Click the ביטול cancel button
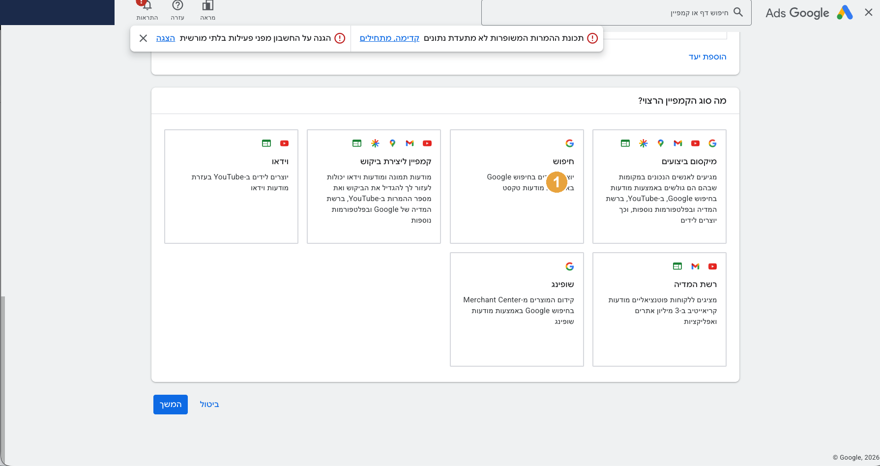This screenshot has height=466, width=880. (x=209, y=405)
